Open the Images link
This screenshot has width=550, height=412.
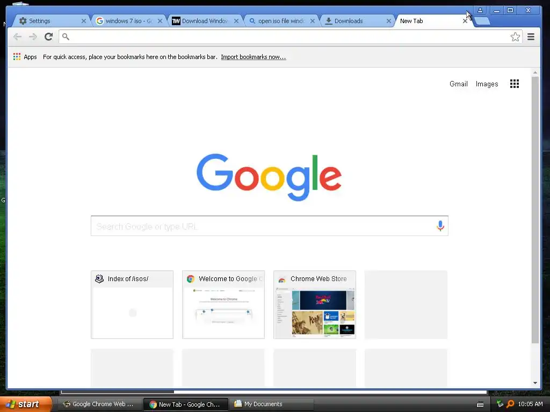[487, 84]
